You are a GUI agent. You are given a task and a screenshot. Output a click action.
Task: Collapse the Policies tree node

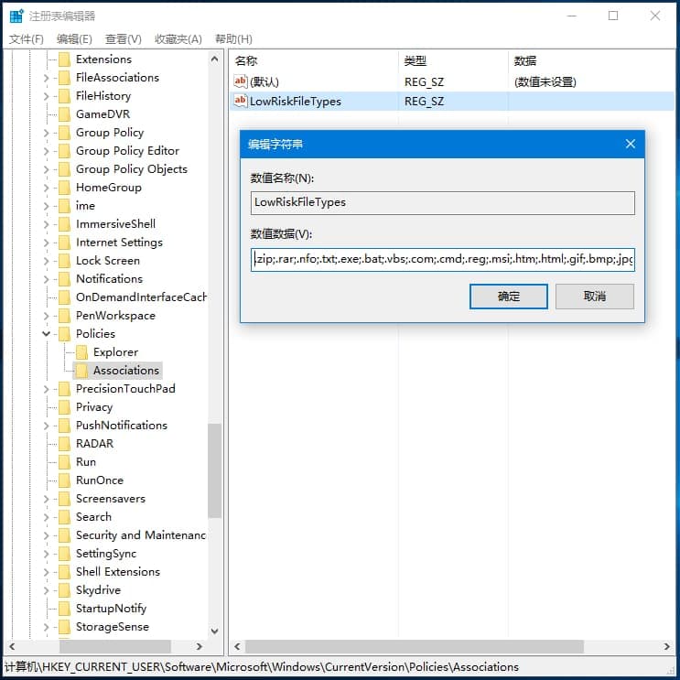click(47, 333)
